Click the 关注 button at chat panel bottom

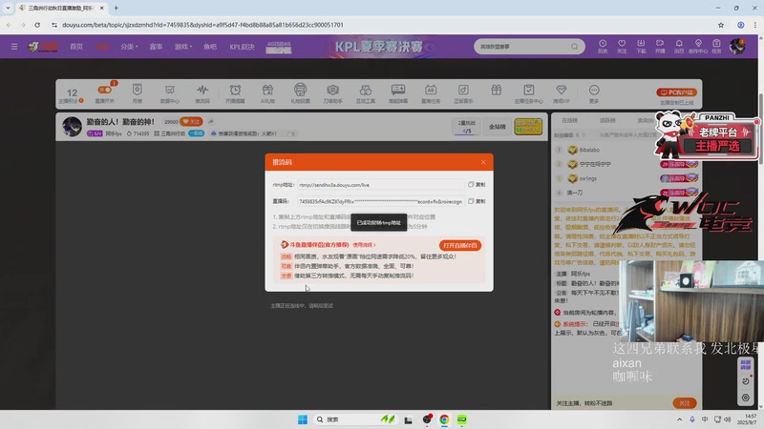[x=685, y=403]
